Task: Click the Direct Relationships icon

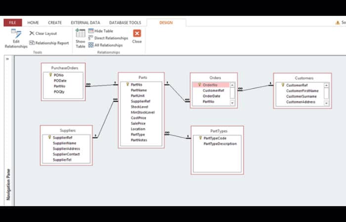Action: [x=90, y=38]
